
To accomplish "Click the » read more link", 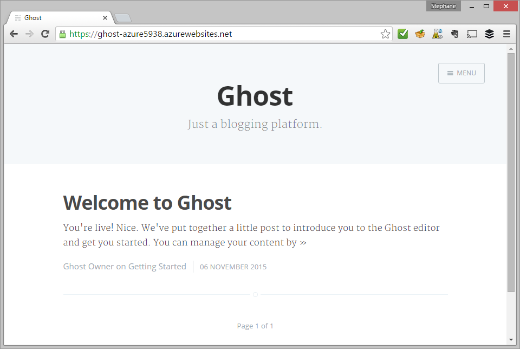I will coord(303,243).
